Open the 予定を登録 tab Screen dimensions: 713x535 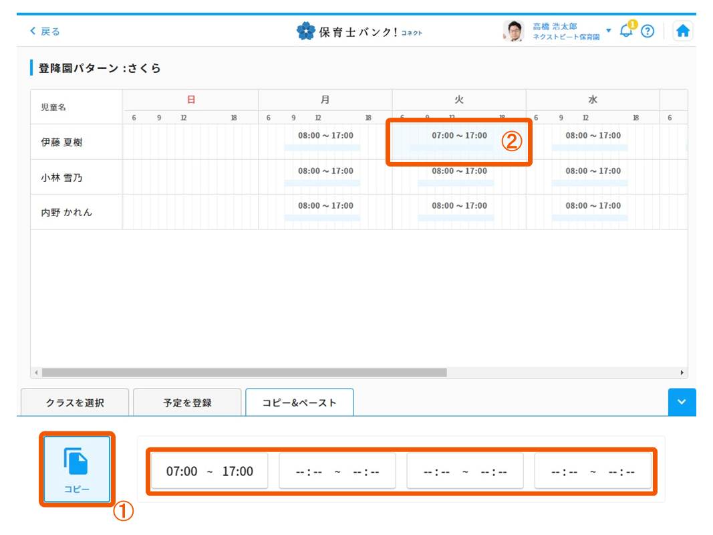tap(187, 402)
